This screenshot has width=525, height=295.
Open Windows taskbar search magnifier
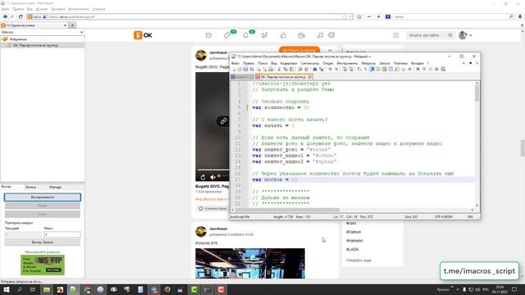coord(20,289)
